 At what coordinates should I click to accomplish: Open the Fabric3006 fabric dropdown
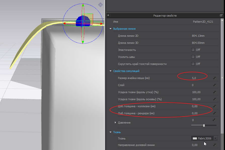click(215, 138)
